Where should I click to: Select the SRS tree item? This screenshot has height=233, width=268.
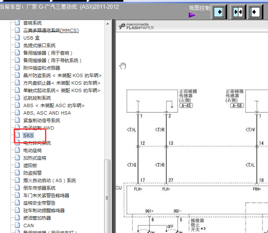[x=28, y=135]
